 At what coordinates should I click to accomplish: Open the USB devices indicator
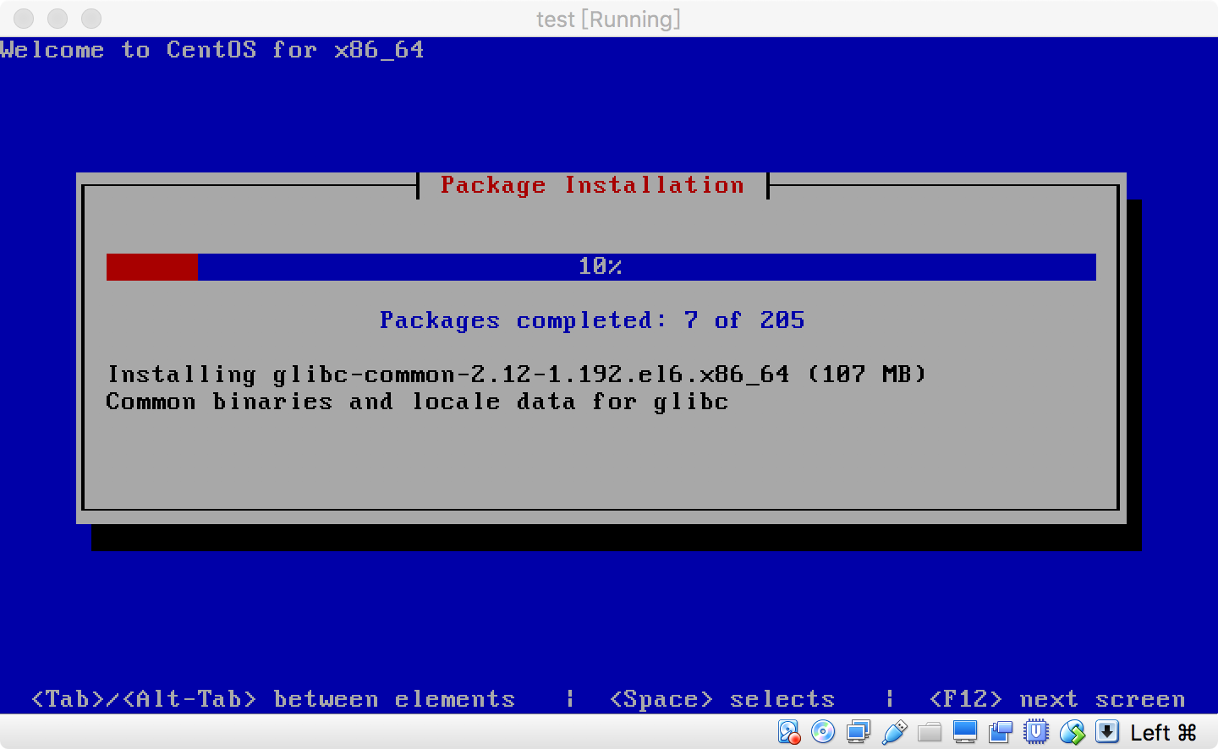(x=894, y=732)
